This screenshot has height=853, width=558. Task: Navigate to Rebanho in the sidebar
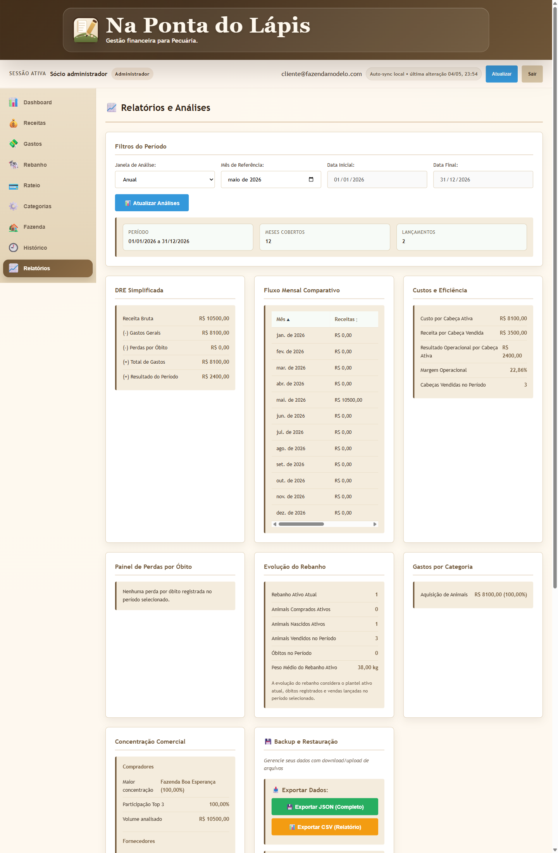click(48, 165)
